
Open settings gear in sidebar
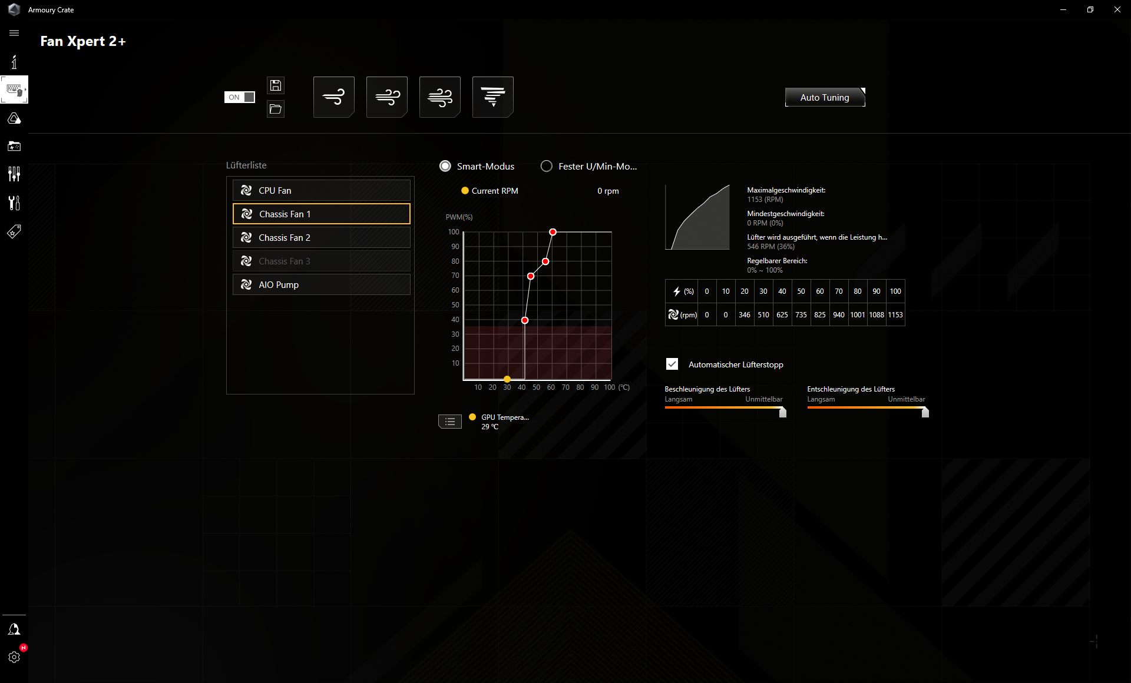coord(14,657)
